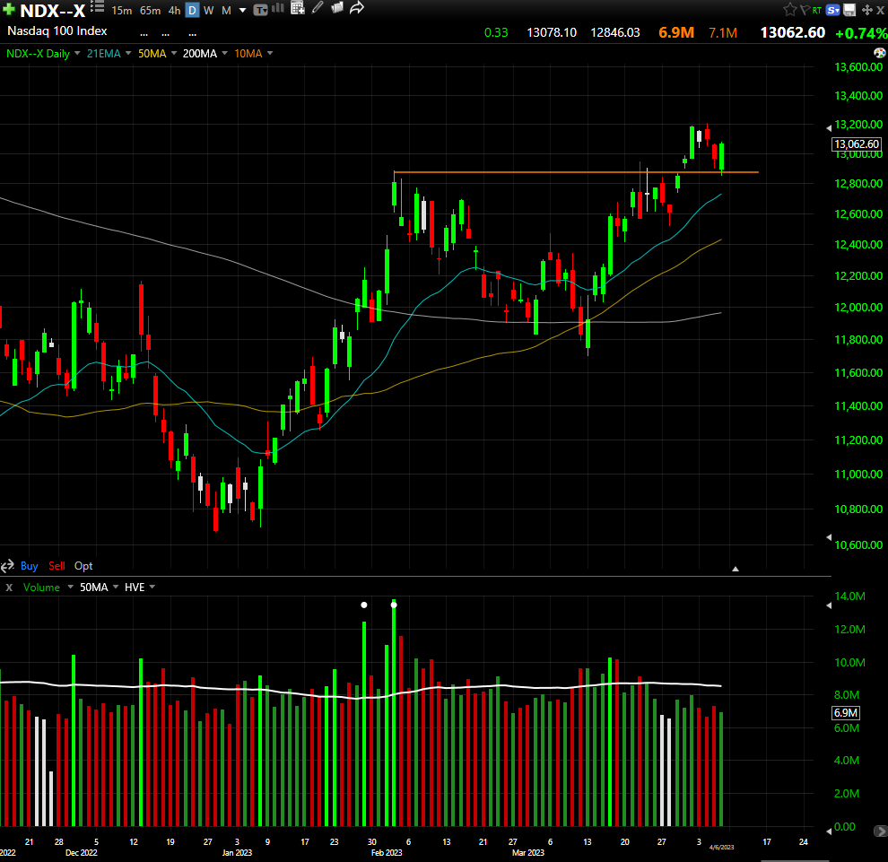Click the share arrow icon
Image resolution: width=888 pixels, height=862 pixels.
(357, 8)
